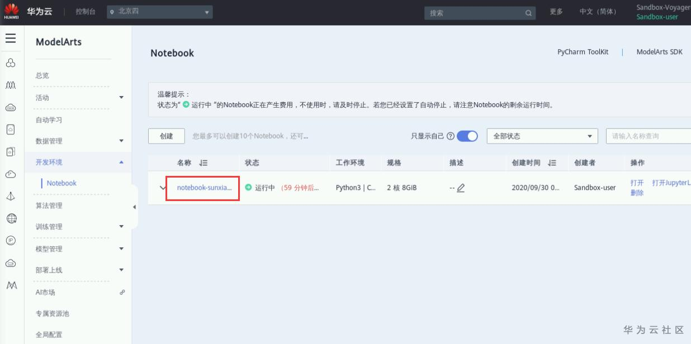Screen dimensions: 691x344
Task: Open 算法管理 in sidebar
Action: point(49,206)
